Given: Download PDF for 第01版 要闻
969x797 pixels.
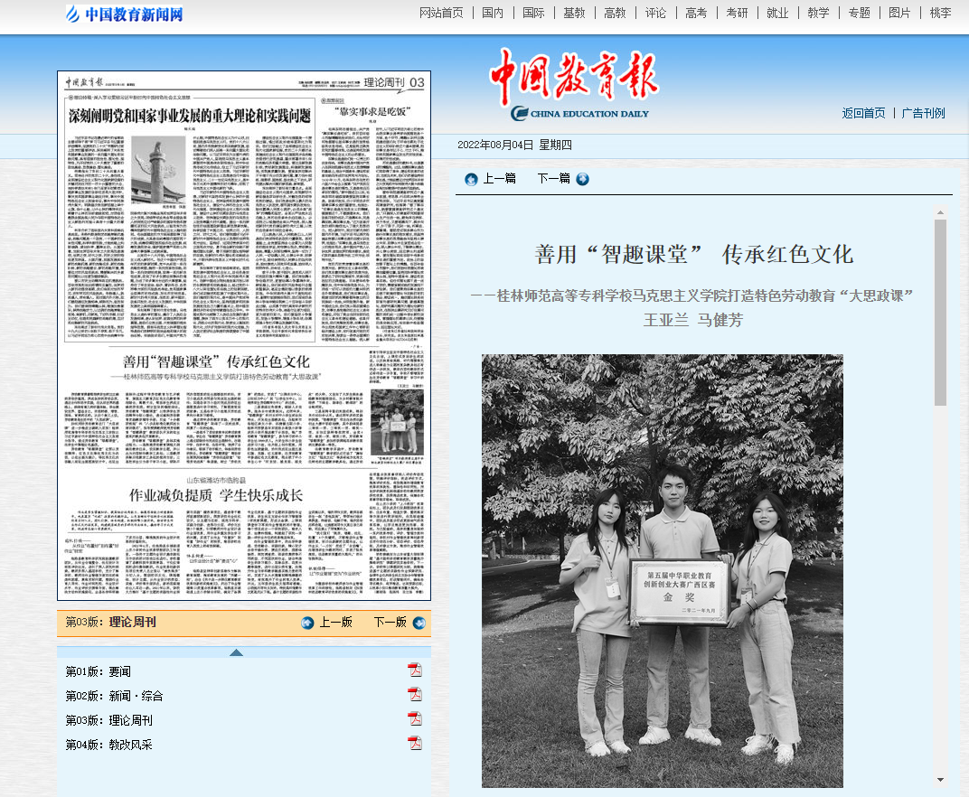Looking at the screenshot, I should (x=415, y=670).
